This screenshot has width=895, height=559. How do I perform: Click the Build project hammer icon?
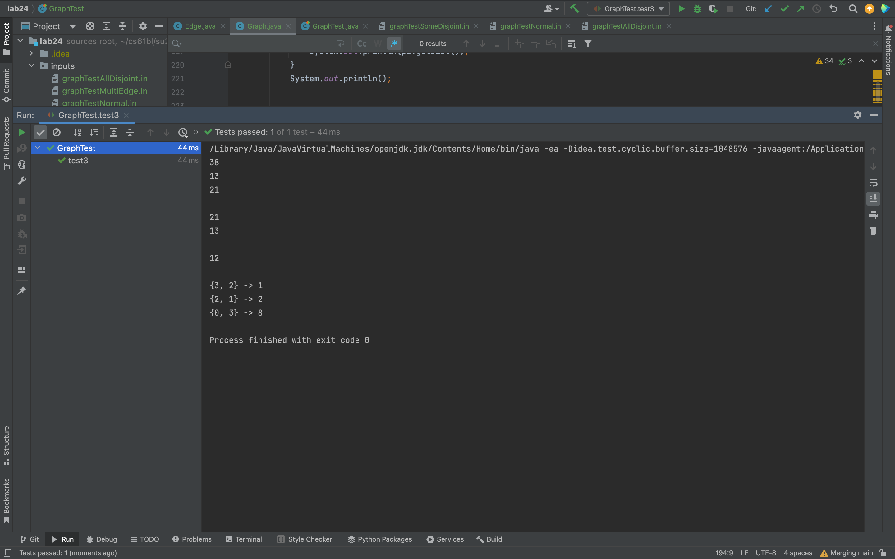574,8
